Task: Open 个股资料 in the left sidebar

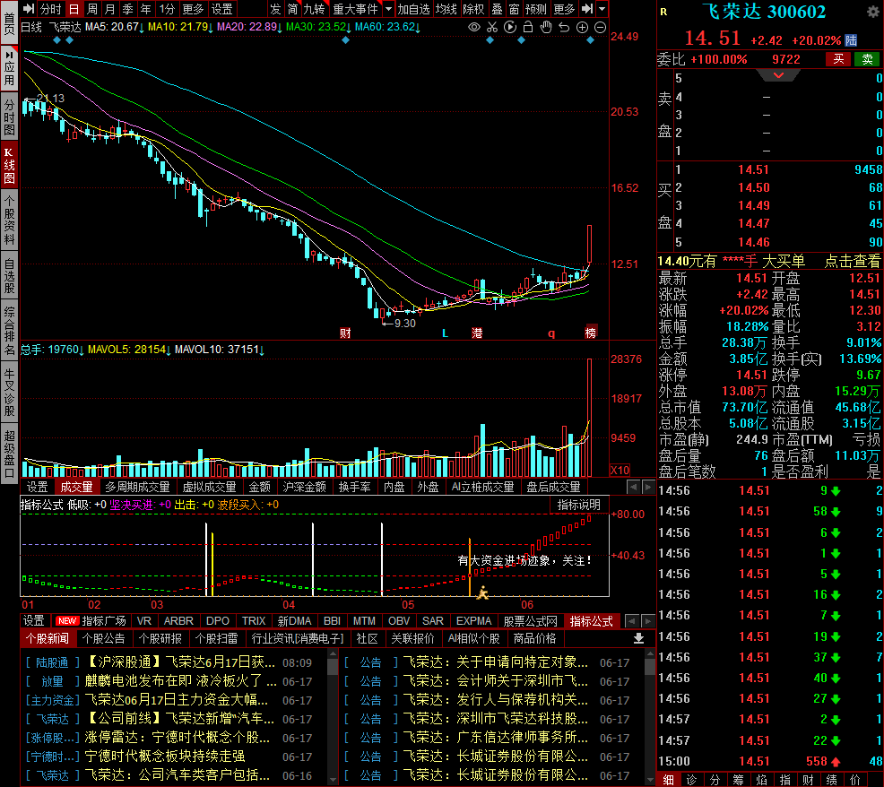Action: pyautogui.click(x=9, y=220)
